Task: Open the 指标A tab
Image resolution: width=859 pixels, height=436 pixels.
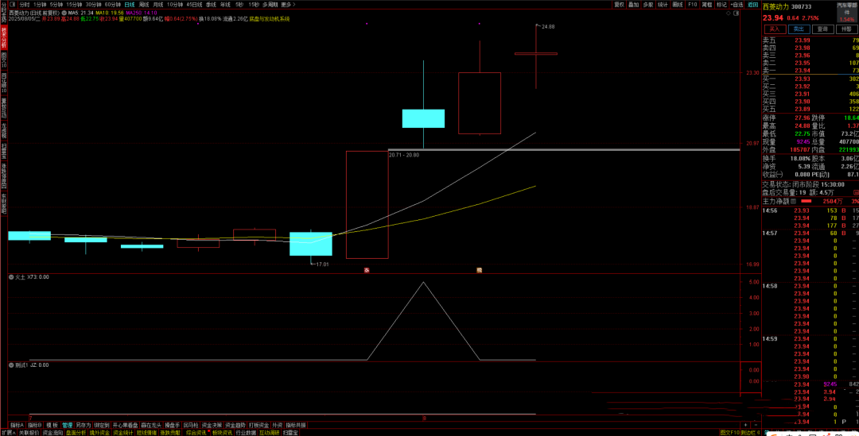Action: [17, 425]
